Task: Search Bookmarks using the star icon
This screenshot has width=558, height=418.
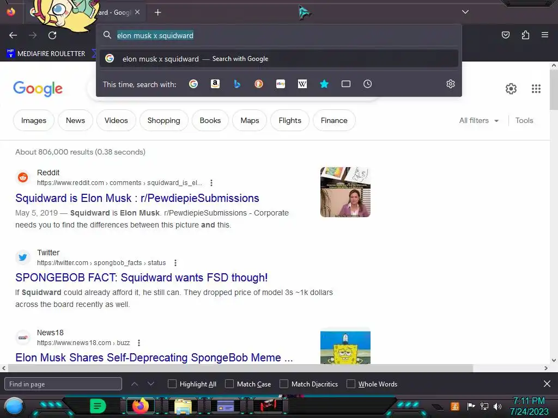Action: tap(324, 84)
